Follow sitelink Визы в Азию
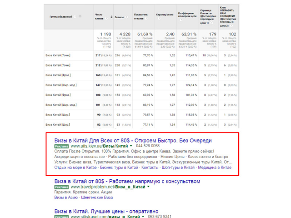291x218 pixels. pyautogui.click(x=66, y=198)
